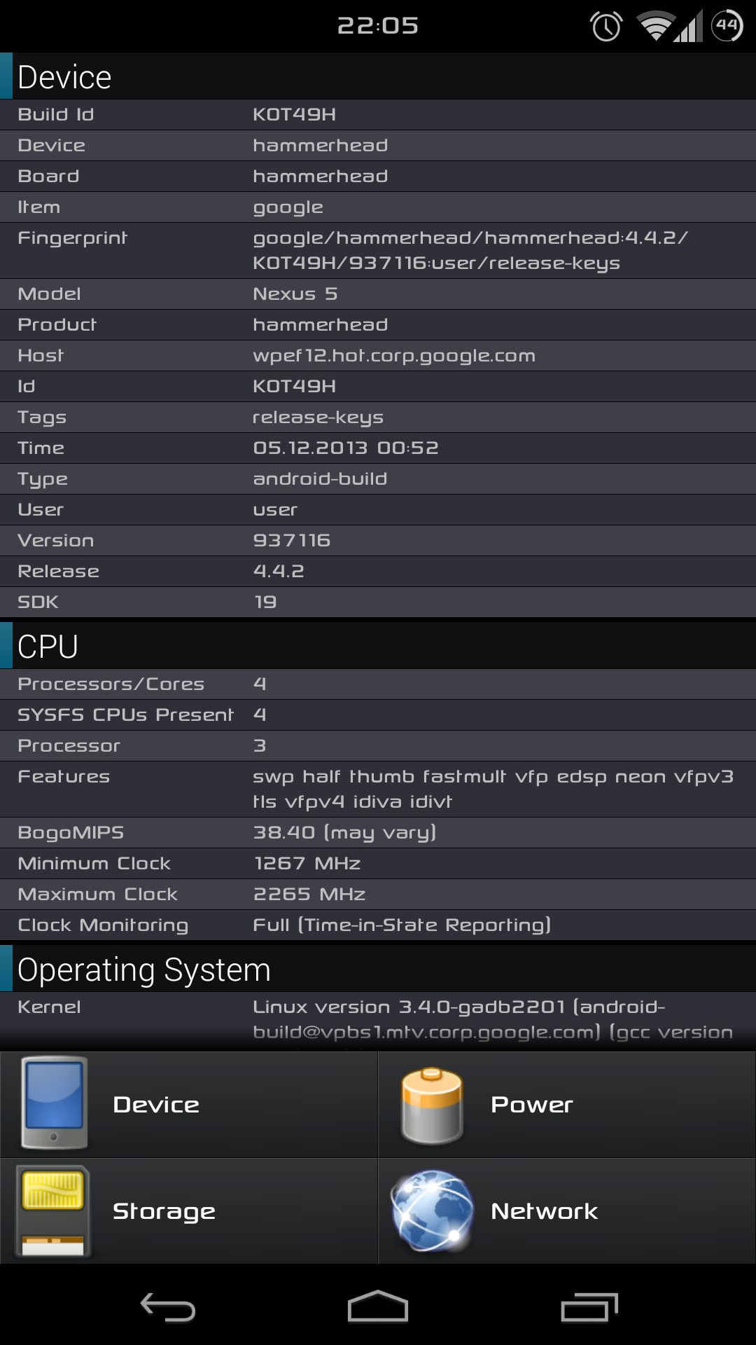The height and width of the screenshot is (1345, 756).
Task: Open the Network tab label
Action: tap(545, 1211)
